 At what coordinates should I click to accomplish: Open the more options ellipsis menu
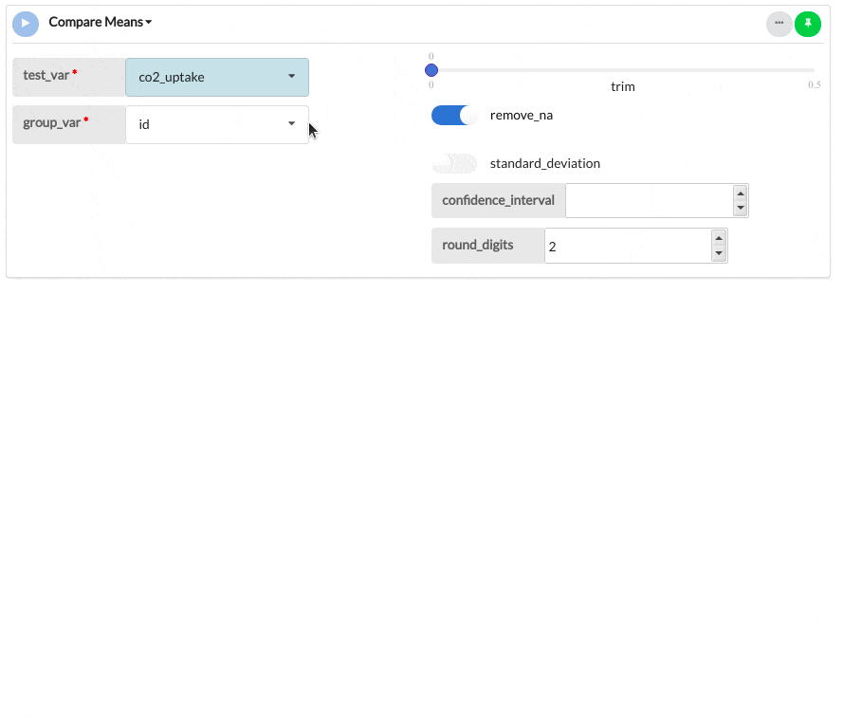(779, 24)
